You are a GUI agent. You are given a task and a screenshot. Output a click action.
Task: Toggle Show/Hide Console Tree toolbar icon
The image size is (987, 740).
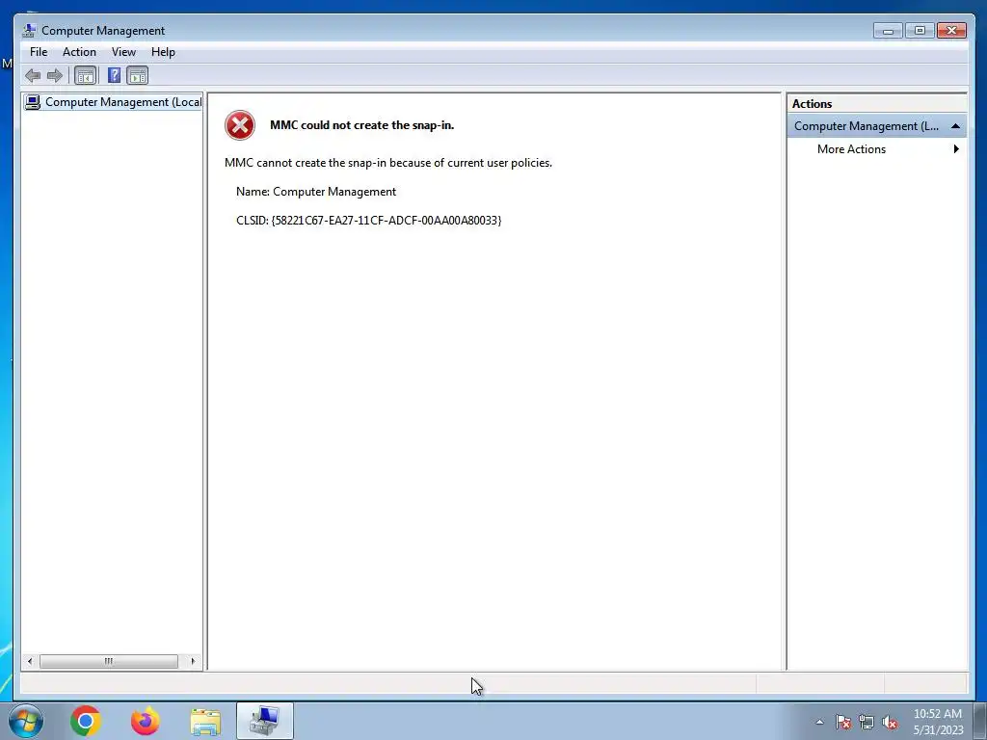pos(85,76)
